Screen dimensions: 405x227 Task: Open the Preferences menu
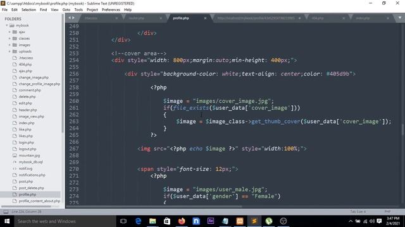111,10
